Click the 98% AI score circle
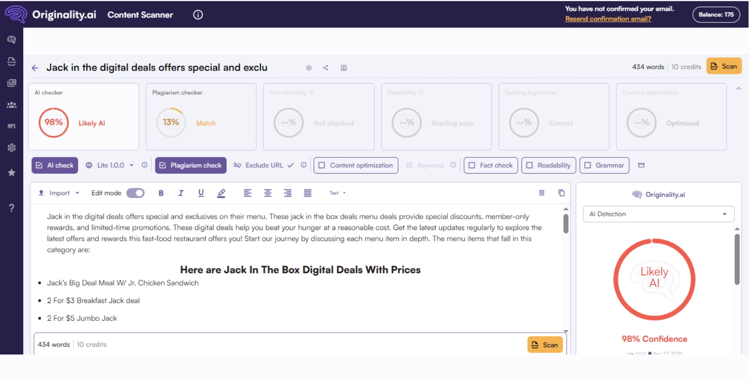 [x=54, y=122]
